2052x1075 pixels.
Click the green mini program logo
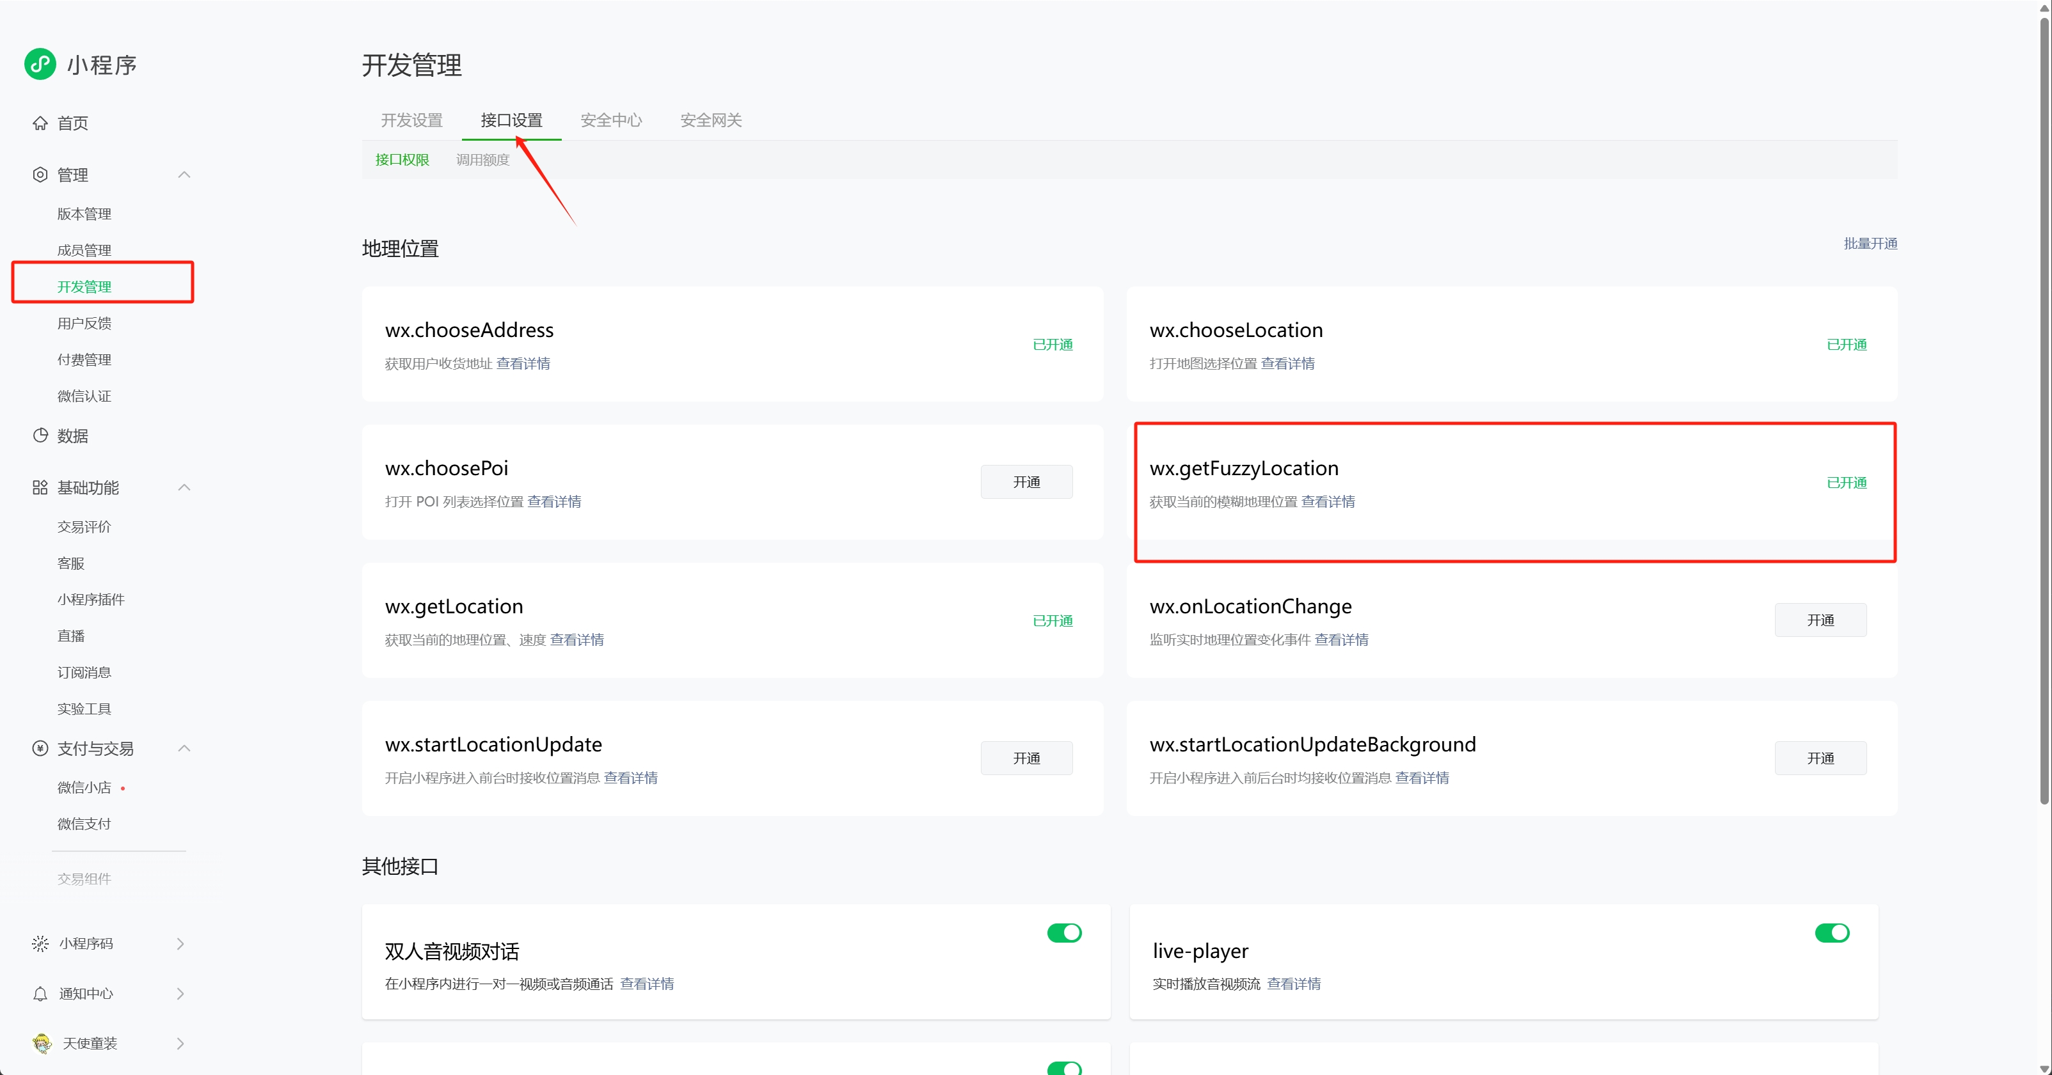pos(40,65)
